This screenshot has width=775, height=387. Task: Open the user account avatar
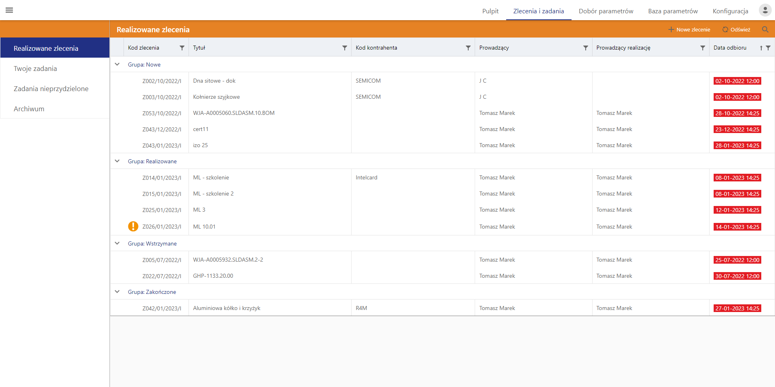pyautogui.click(x=765, y=10)
